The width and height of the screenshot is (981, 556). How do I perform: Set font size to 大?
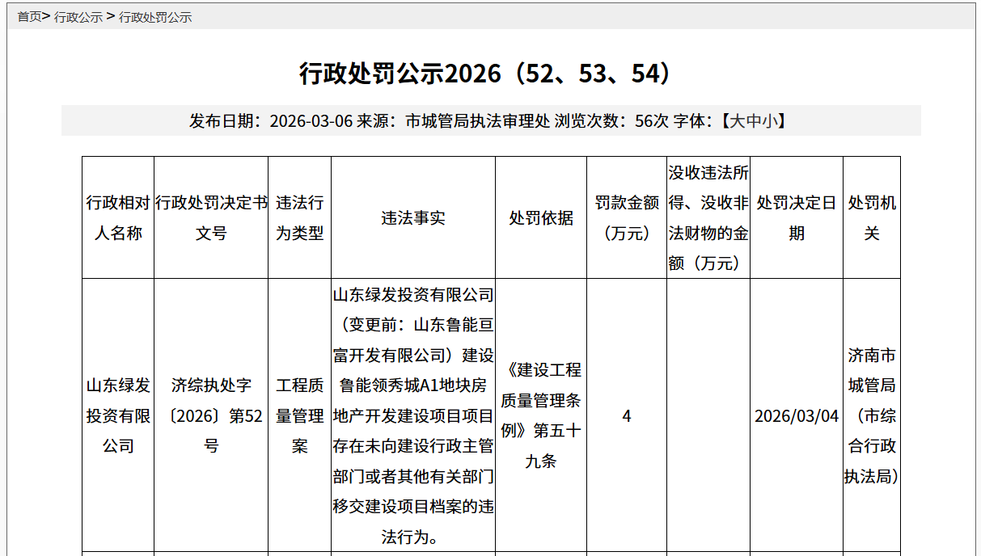[x=738, y=121]
